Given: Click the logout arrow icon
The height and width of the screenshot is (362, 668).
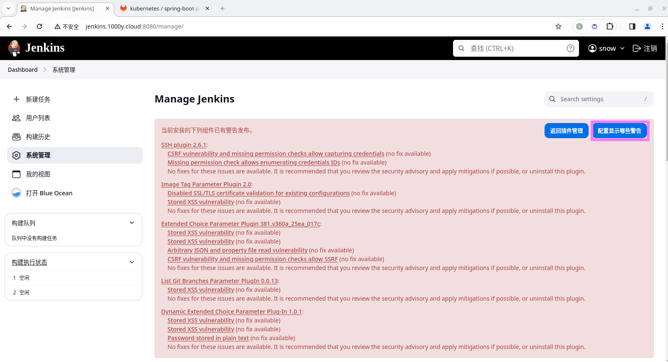Looking at the screenshot, I should coord(637,48).
